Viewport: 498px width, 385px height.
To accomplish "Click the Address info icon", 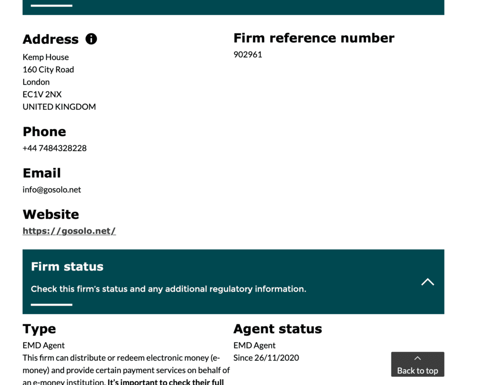I will (91, 39).
